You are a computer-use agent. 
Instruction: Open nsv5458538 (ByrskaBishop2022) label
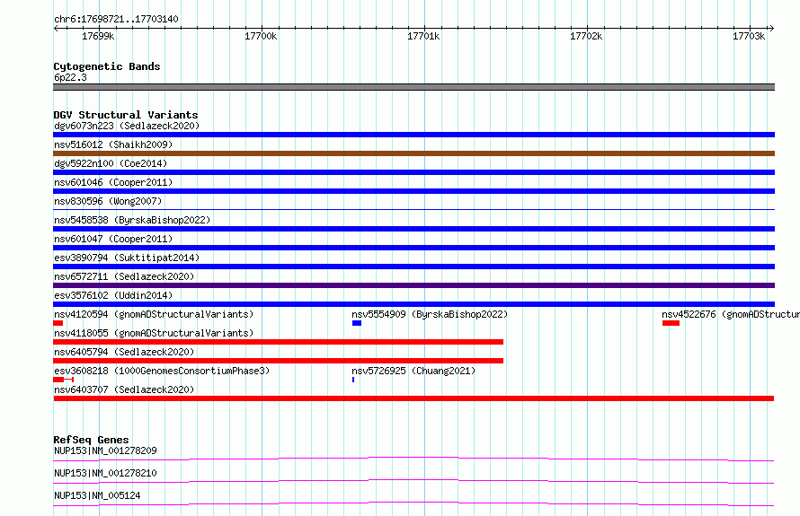pos(132,220)
